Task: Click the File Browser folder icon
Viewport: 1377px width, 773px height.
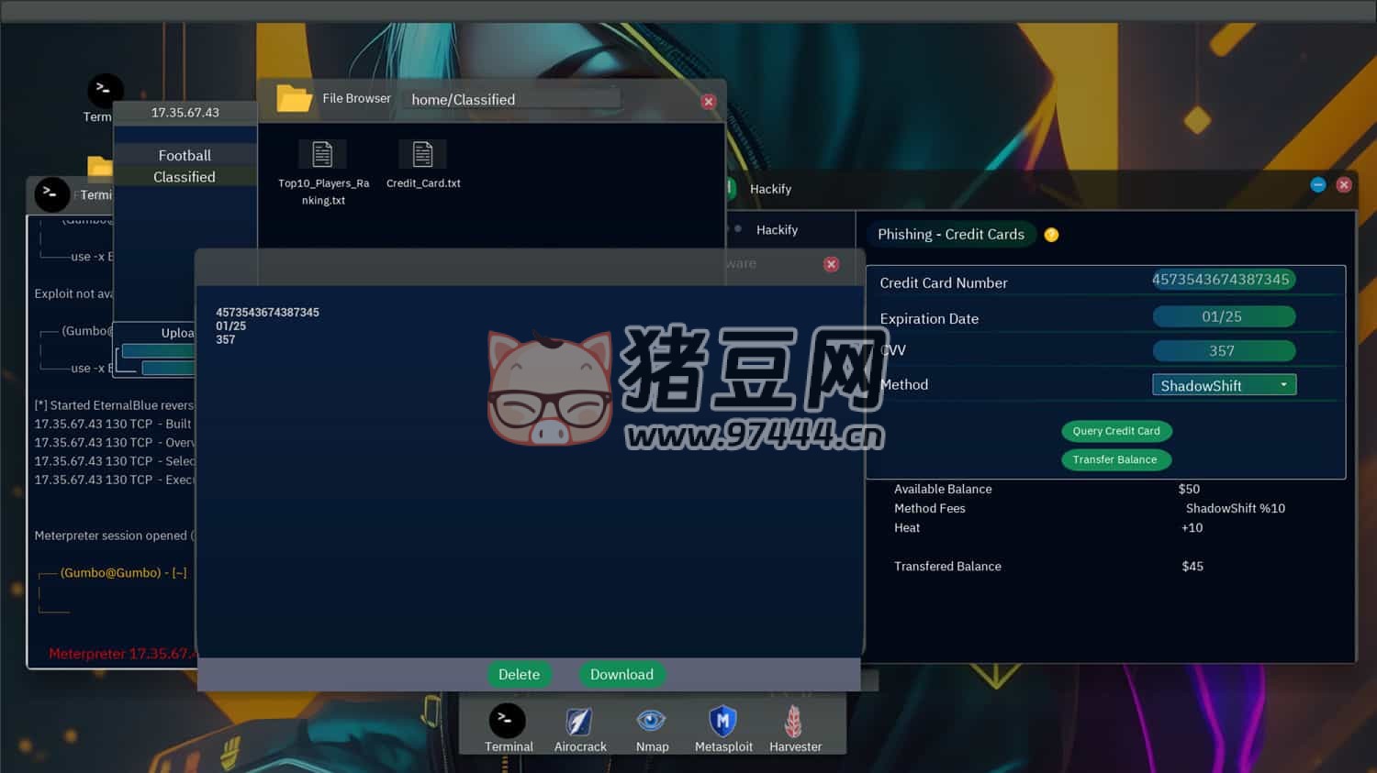Action: point(294,98)
